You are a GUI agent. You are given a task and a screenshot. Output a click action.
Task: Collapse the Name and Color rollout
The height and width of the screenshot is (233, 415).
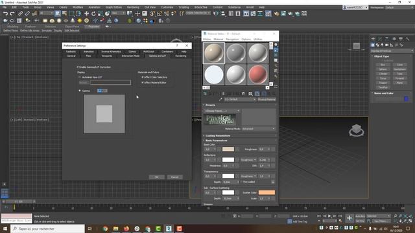[383, 93]
